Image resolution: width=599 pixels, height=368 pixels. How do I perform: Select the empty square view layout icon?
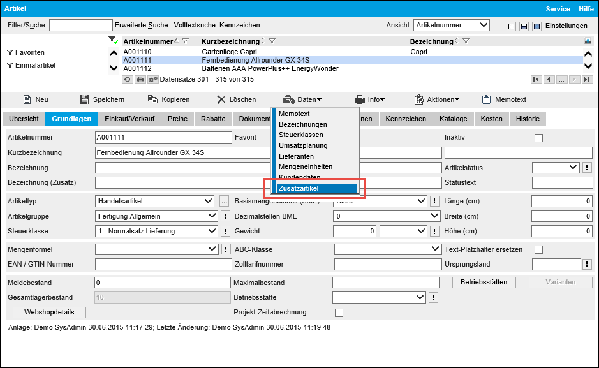(x=511, y=26)
